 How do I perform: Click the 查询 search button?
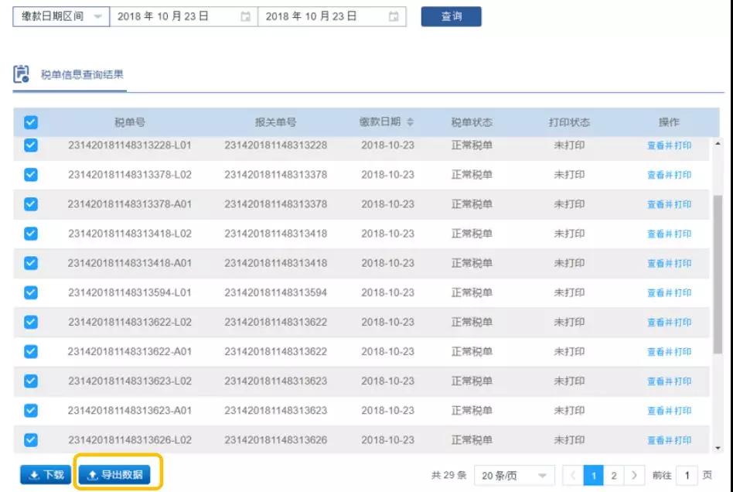point(451,15)
